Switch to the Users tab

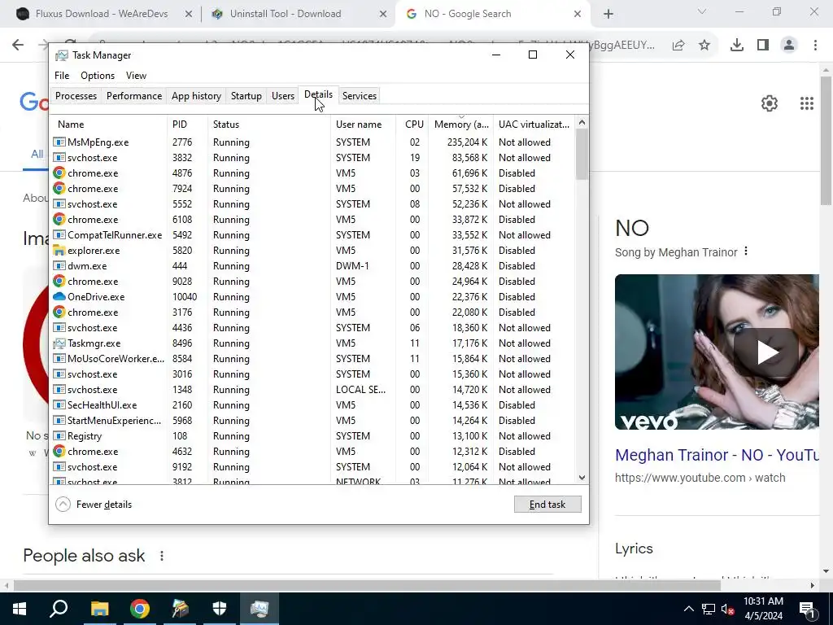282,96
